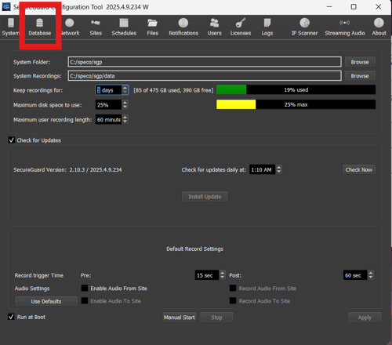Adjust the Keep recordings for days stepper

coord(125,90)
